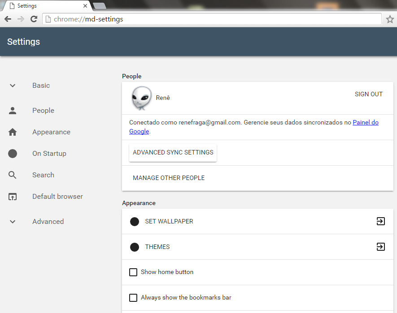
Task: Expand the Advanced section chevron
Action: coord(13,222)
